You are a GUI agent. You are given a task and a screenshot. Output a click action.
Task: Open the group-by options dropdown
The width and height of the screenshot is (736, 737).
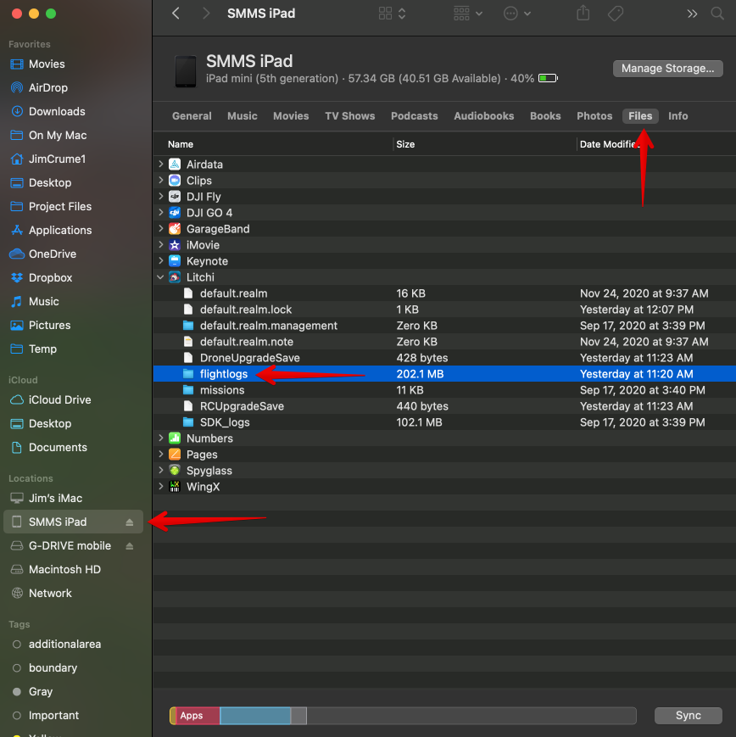pos(468,14)
